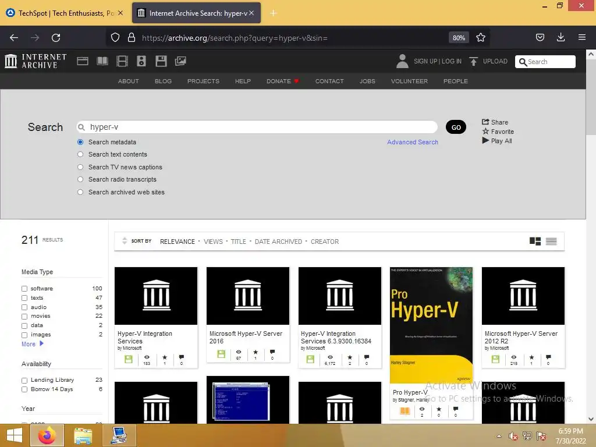Open the Firefox downloads icon
This screenshot has width=596, height=447.
[x=560, y=37]
